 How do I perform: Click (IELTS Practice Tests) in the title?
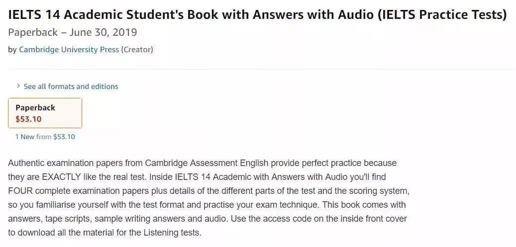(x=442, y=15)
